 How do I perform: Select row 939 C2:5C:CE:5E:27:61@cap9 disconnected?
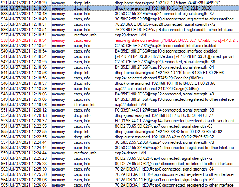click(120, 46)
